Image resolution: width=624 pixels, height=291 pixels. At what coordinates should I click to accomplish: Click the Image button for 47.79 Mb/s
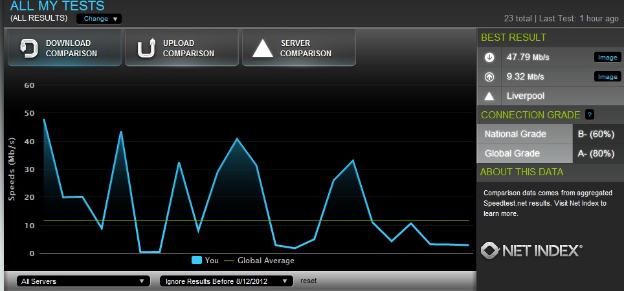coord(607,58)
